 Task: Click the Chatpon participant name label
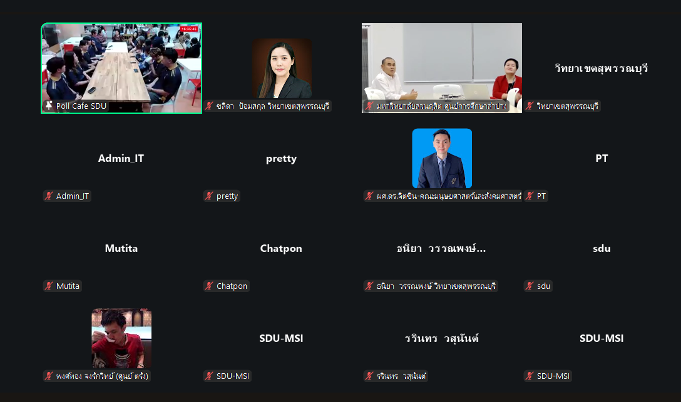point(232,286)
